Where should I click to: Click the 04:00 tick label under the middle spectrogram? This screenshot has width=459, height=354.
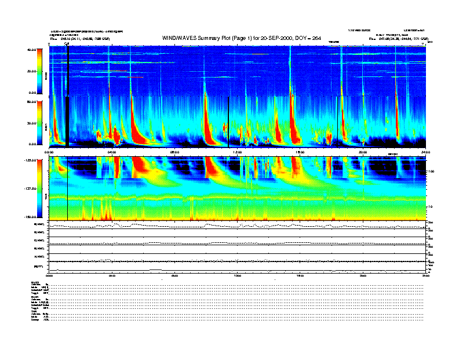point(112,152)
